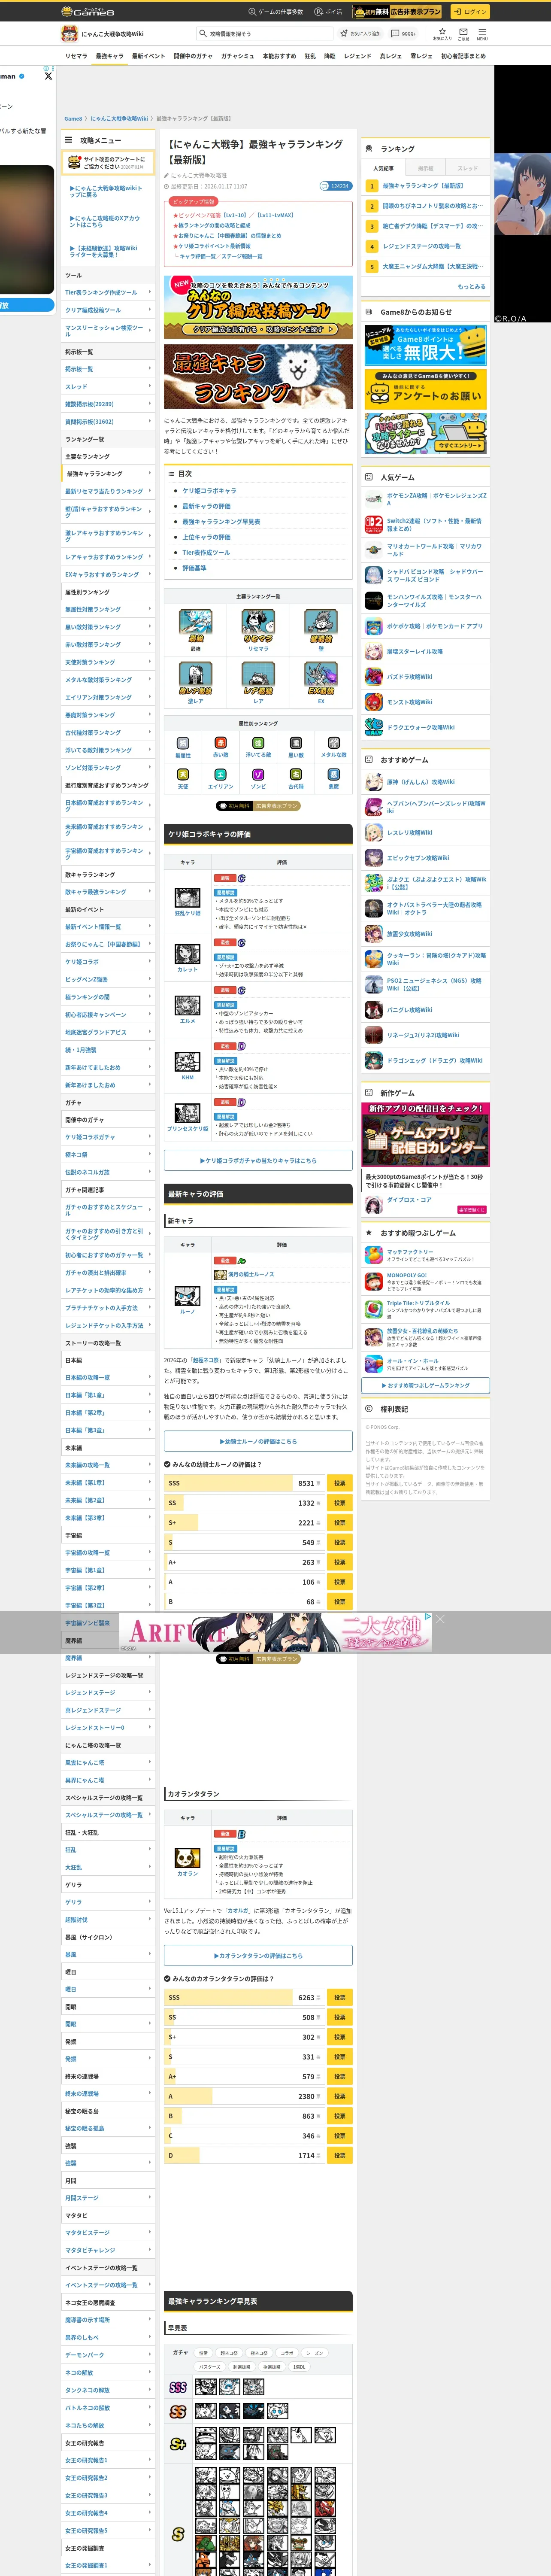This screenshot has height=2576, width=551.
Task: Click もっとみる in ranking panel
Action: (471, 286)
